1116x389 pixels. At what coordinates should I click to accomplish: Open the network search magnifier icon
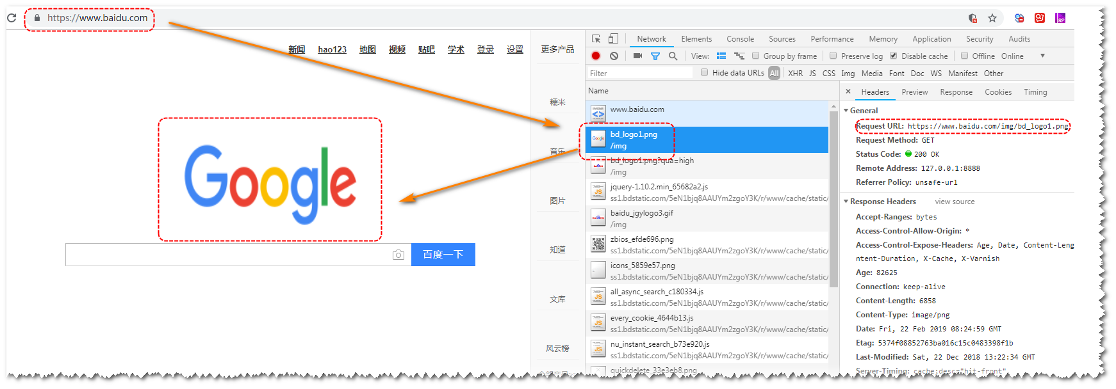673,56
